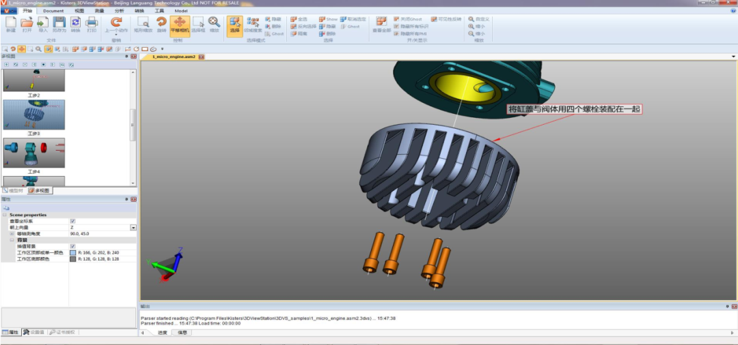The height and width of the screenshot is (345, 738).
Task: Switch to the 分析 ribbon tab
Action: [x=120, y=10]
